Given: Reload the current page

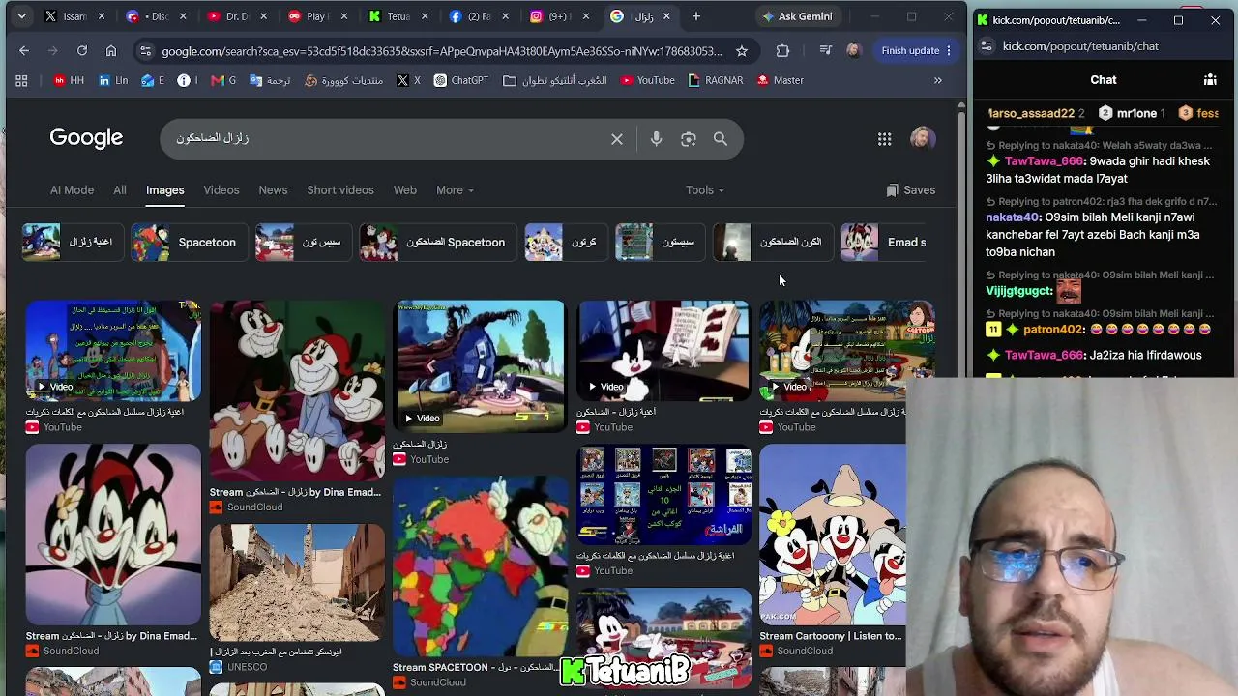Looking at the screenshot, I should coord(82,50).
